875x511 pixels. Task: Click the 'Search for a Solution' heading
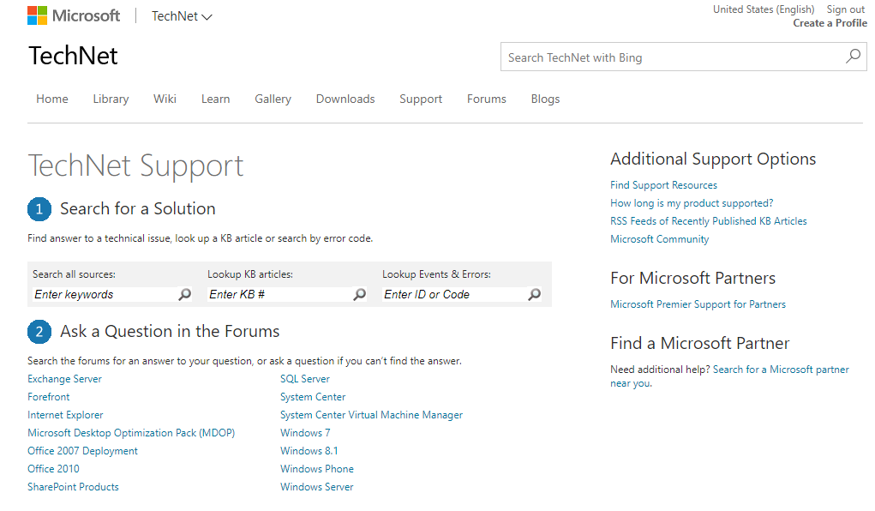[x=138, y=208]
